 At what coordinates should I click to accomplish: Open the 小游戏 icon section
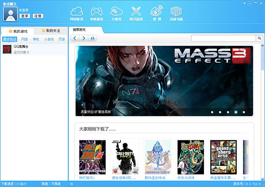tap(116, 14)
